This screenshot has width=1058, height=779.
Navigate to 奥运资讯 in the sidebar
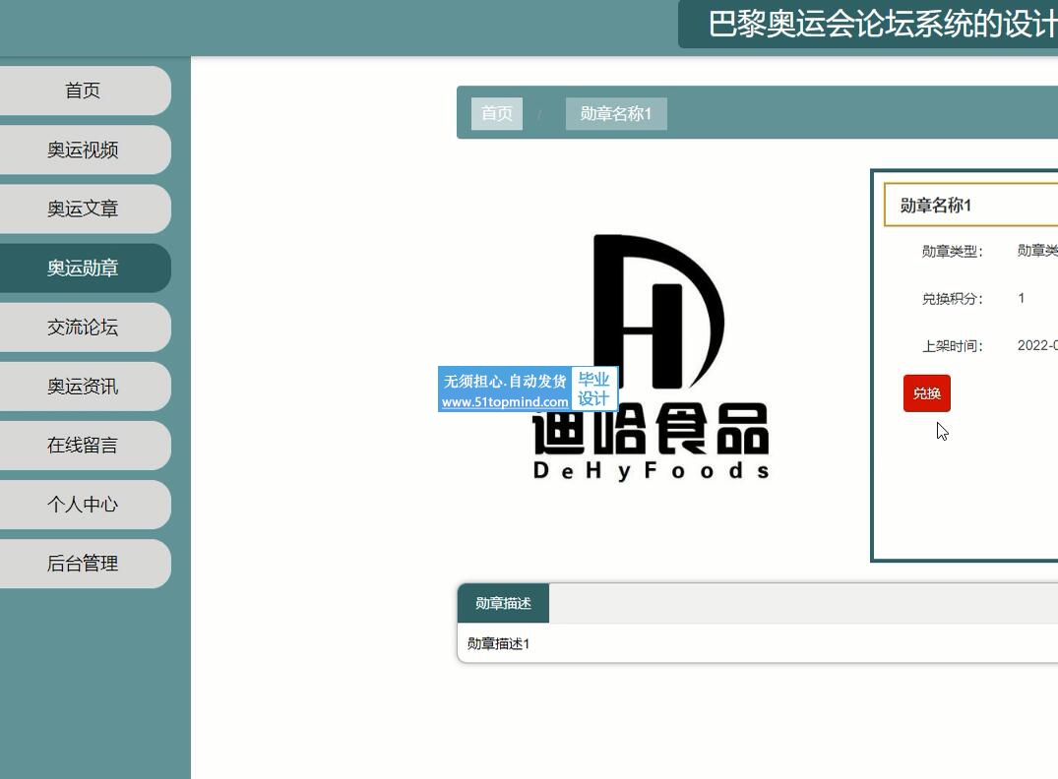click(83, 386)
